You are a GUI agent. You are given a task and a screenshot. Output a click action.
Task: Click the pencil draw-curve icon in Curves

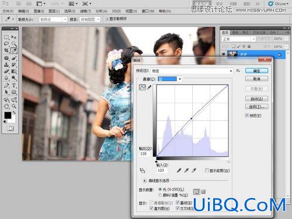pos(150,87)
